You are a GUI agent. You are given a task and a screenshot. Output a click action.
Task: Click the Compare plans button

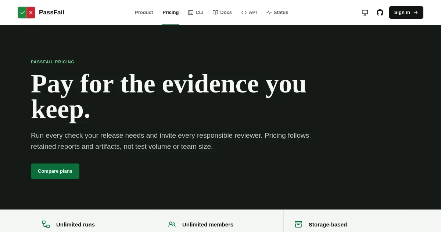(x=55, y=171)
